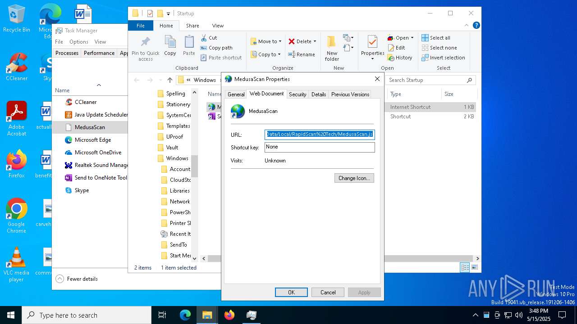Open Security tab in Properties dialog
The image size is (577, 324).
(298, 94)
